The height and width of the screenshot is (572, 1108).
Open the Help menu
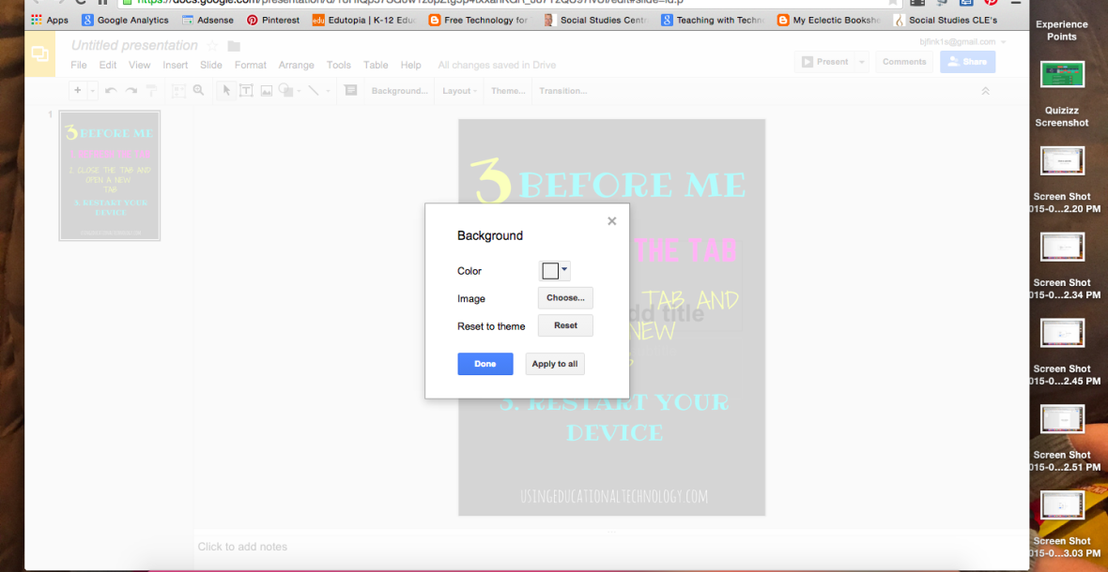(410, 65)
